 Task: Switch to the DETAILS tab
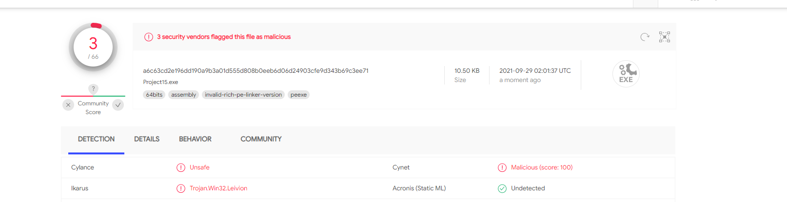147,139
